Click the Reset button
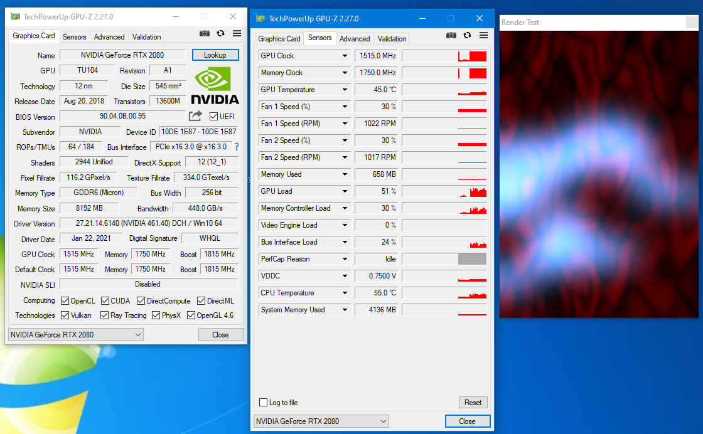This screenshot has width=703, height=434. coord(473,402)
